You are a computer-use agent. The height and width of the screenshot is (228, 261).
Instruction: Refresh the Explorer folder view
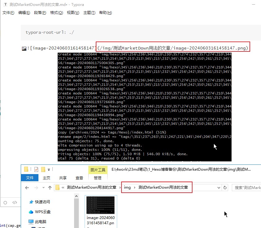coord(225,188)
